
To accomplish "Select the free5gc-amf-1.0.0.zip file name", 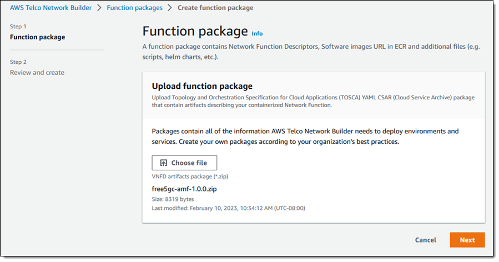I will tap(184, 189).
